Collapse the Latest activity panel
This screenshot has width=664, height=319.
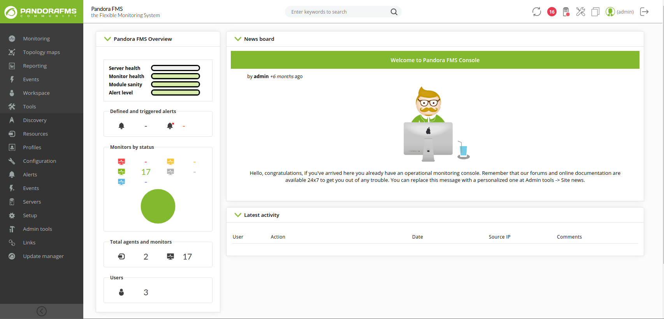[x=238, y=215]
